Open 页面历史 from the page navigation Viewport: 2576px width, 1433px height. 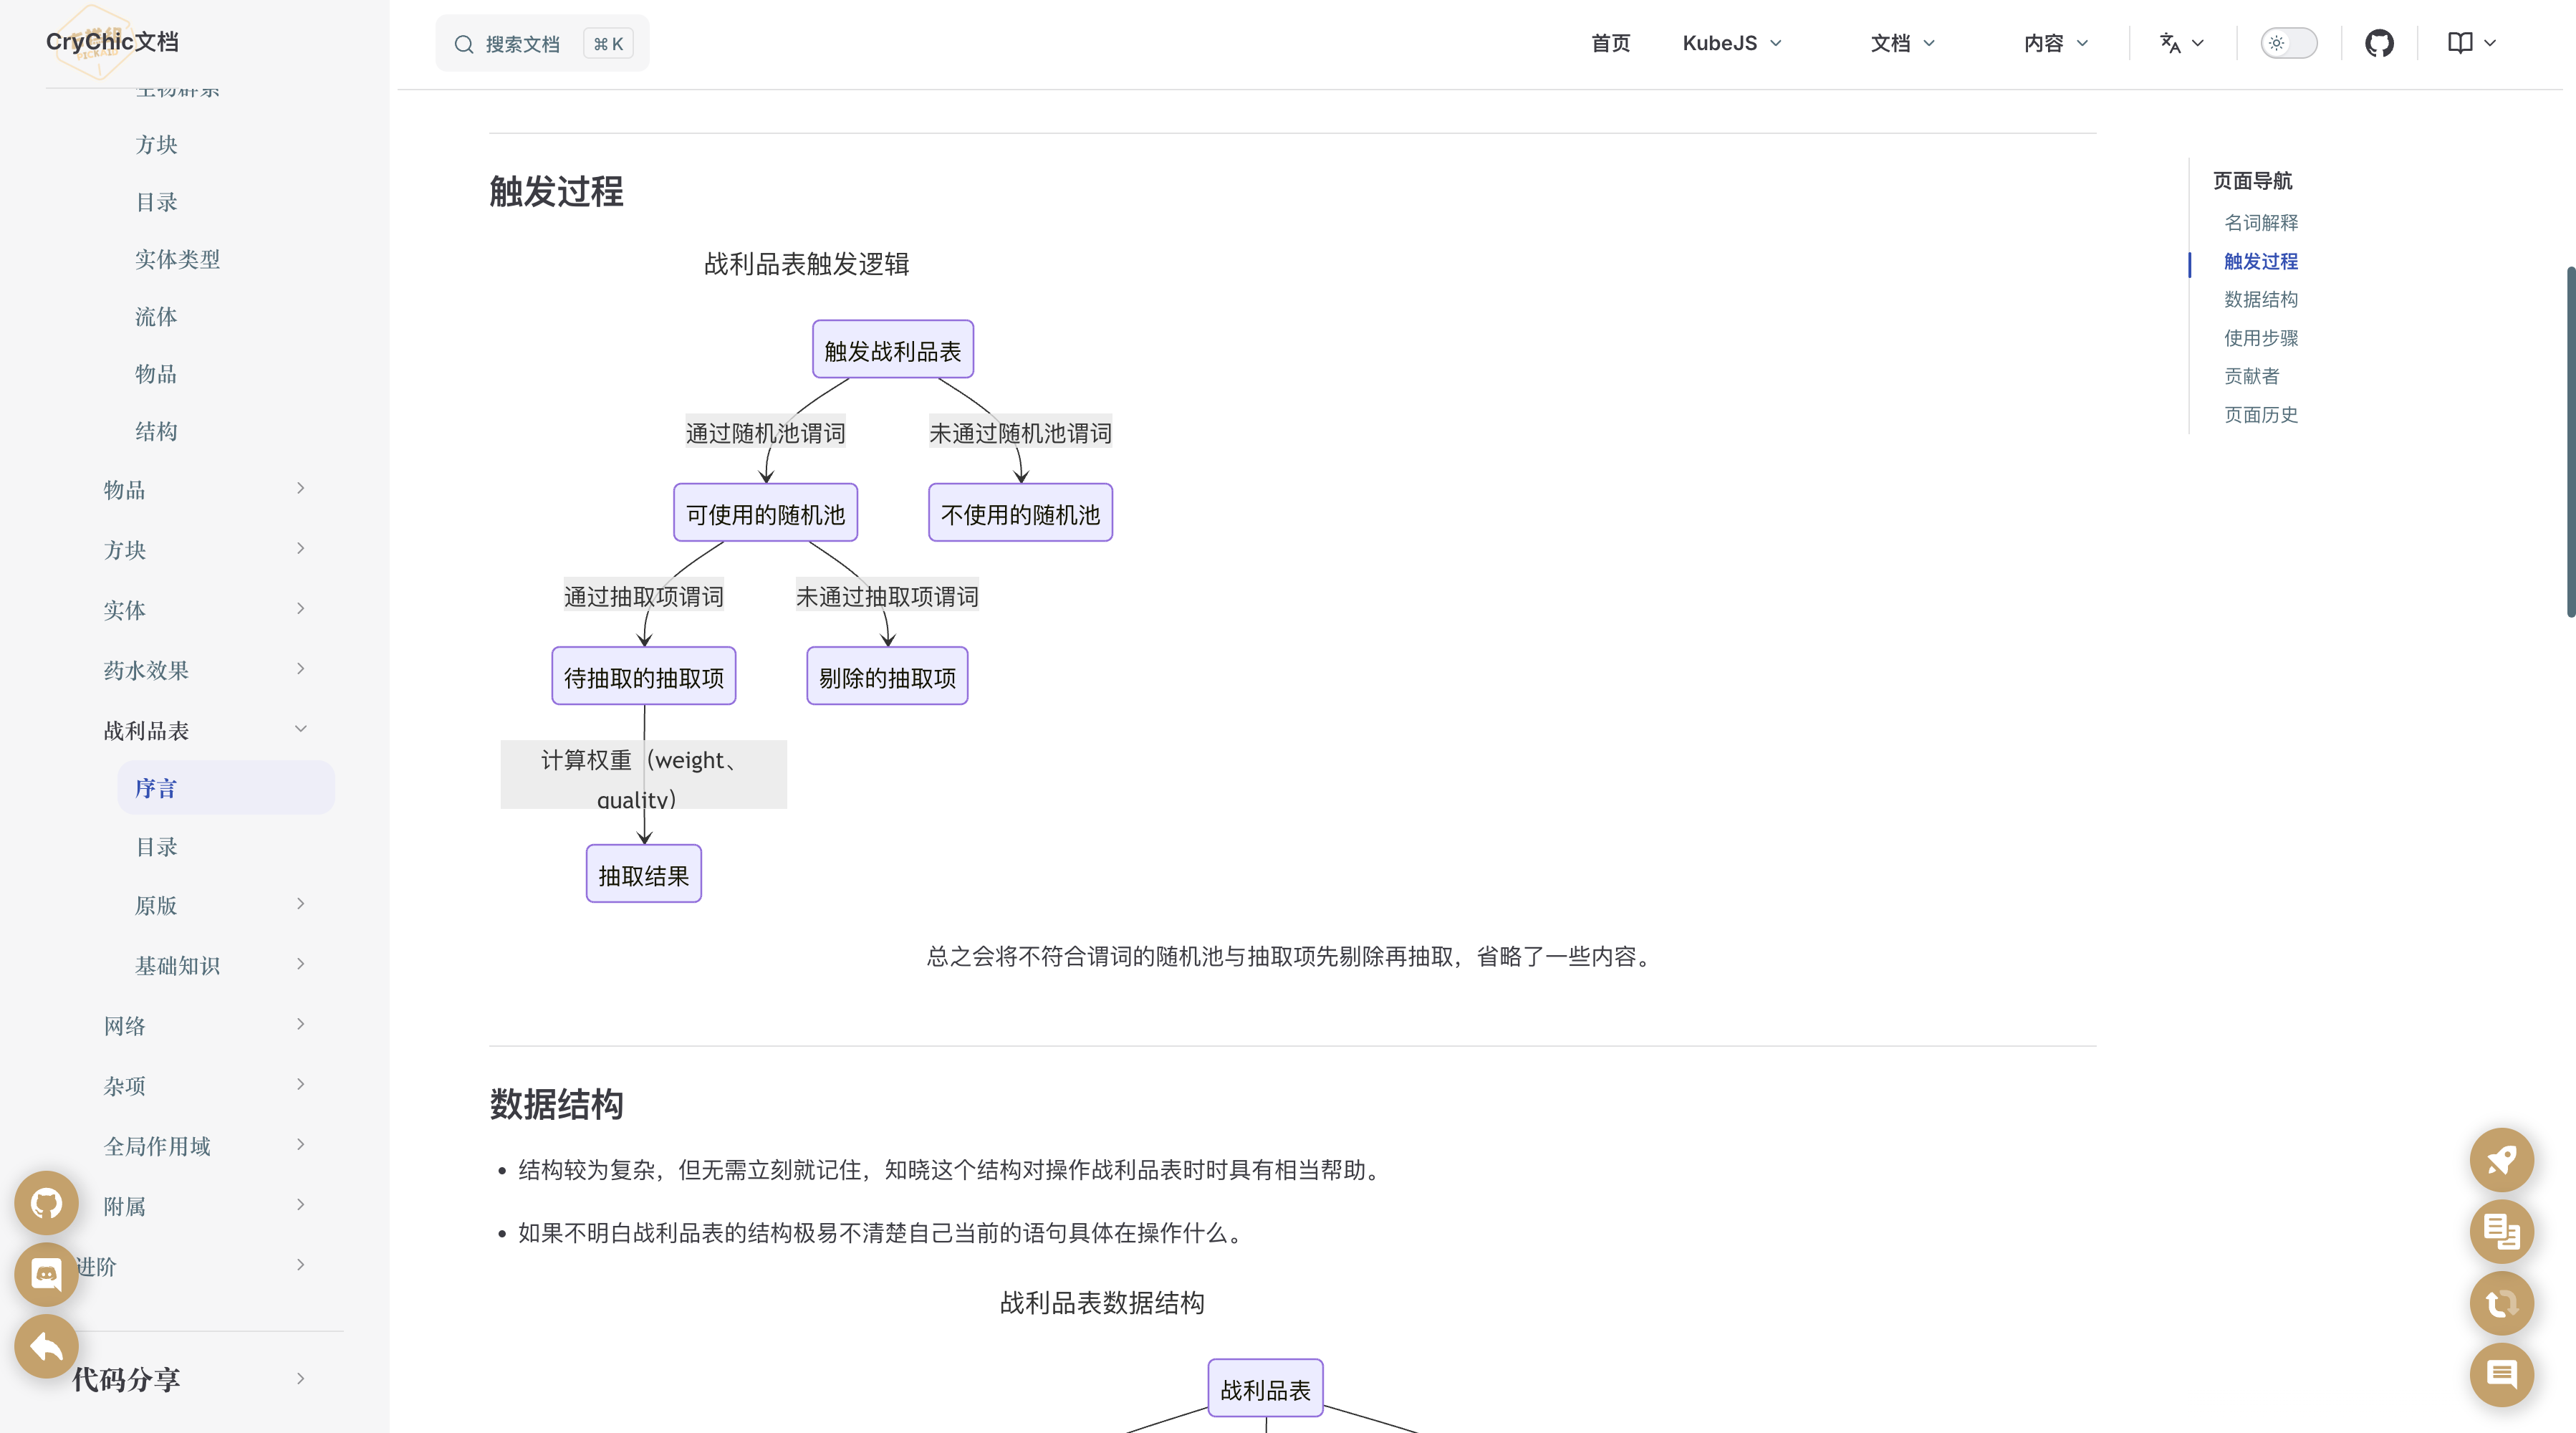pos(2262,415)
